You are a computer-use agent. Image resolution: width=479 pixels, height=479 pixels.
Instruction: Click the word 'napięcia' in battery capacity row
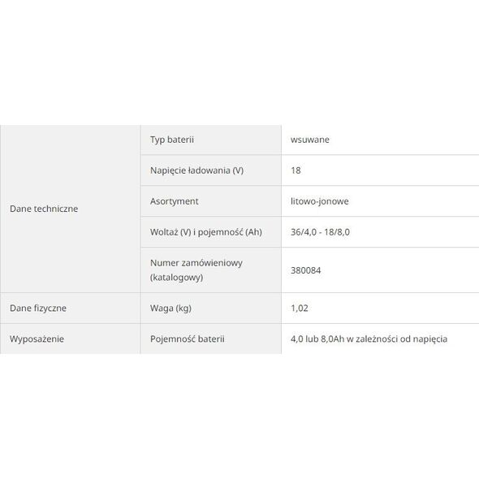click(x=430, y=339)
